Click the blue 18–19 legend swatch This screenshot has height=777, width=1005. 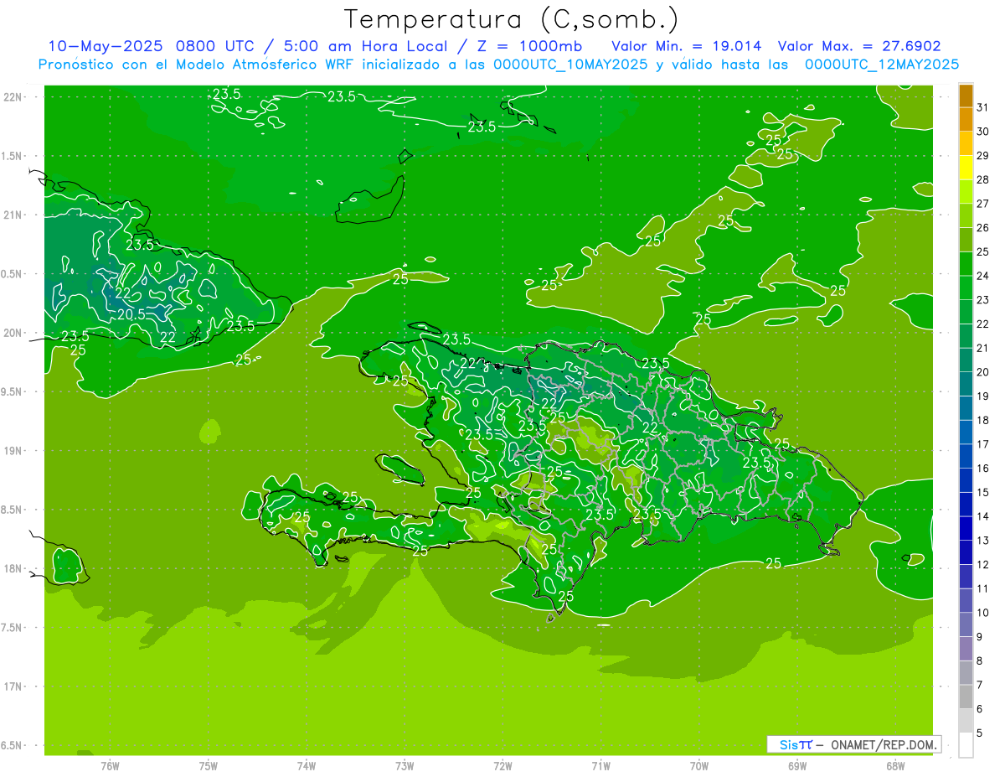pos(966,408)
